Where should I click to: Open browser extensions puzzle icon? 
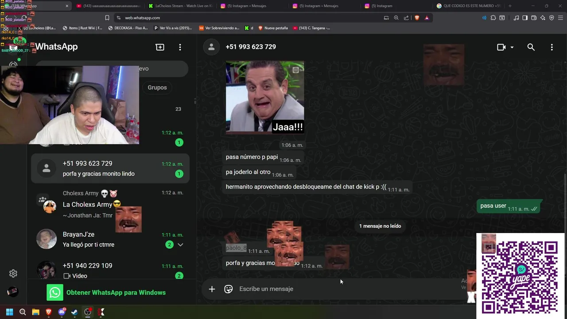pos(493,18)
